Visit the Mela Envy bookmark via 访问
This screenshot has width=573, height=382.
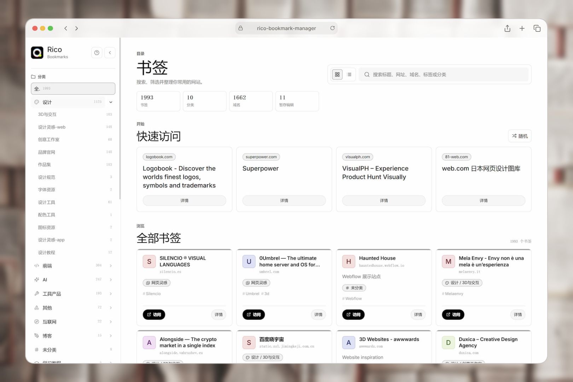coord(453,314)
